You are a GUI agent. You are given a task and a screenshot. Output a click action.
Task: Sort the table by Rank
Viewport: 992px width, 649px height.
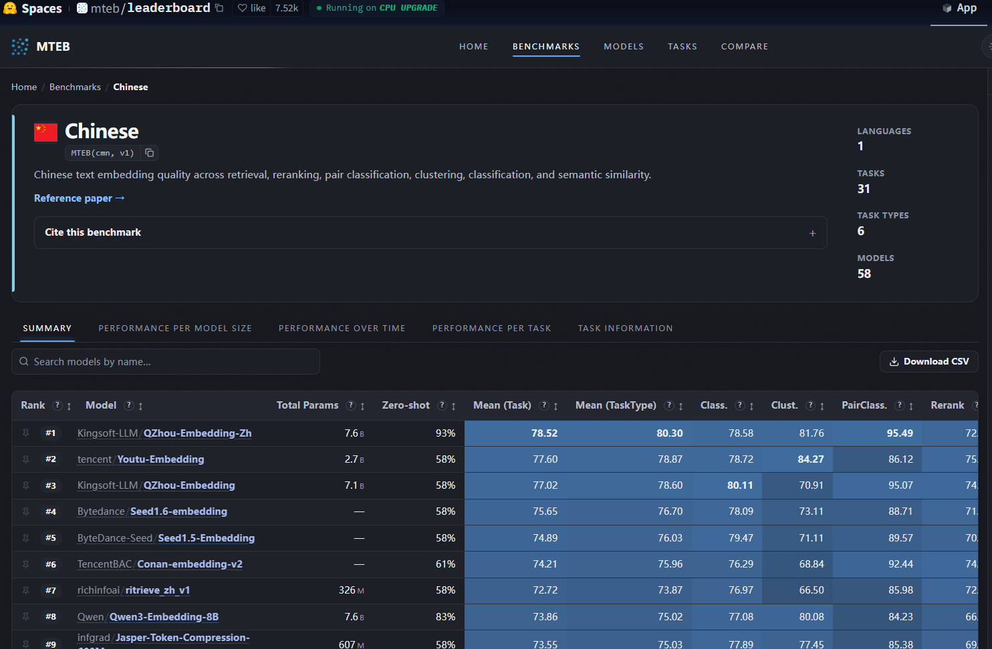point(69,406)
